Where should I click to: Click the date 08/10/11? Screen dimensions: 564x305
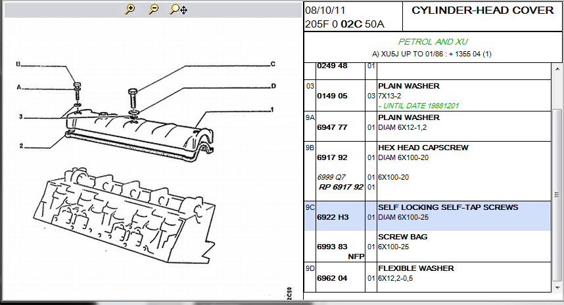point(325,10)
